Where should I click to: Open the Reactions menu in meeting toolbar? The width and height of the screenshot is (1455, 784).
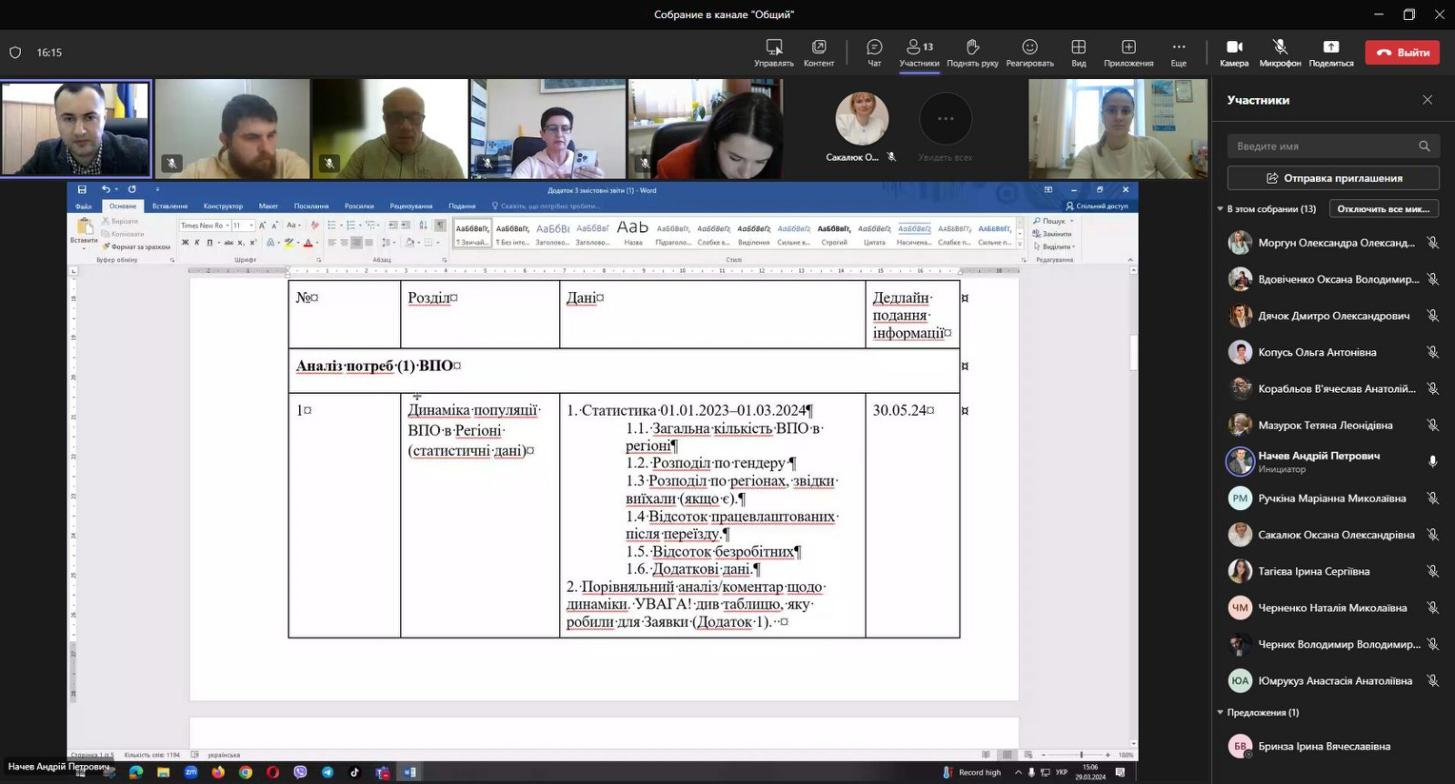point(1029,53)
